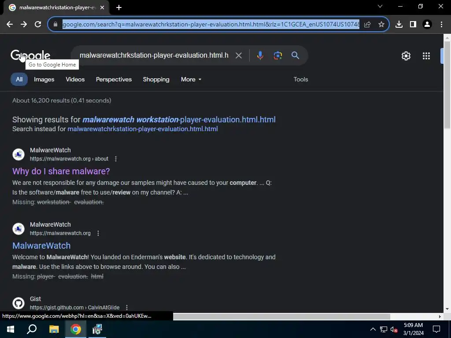Open Windows taskbar search

click(x=32, y=329)
